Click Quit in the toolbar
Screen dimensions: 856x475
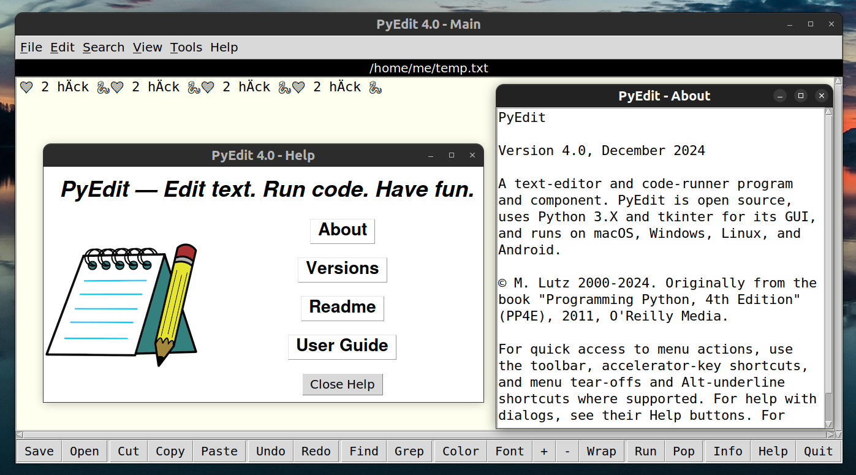click(x=819, y=451)
